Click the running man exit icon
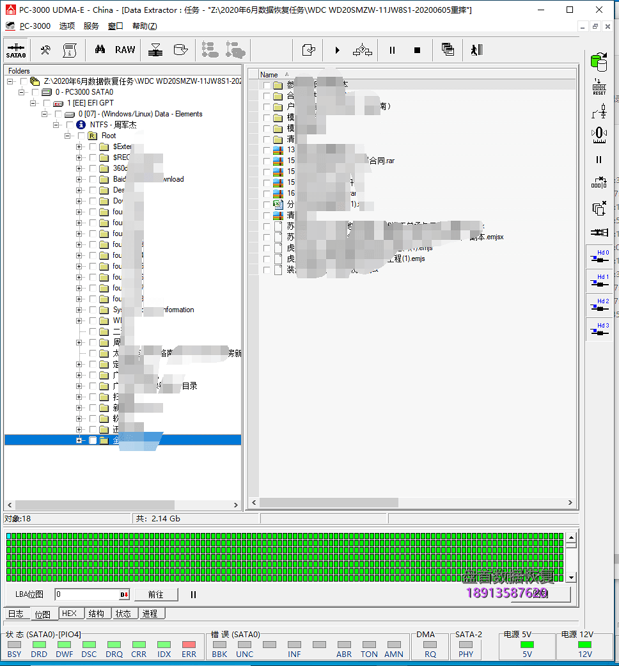Viewport: 619px width, 666px height. click(477, 50)
